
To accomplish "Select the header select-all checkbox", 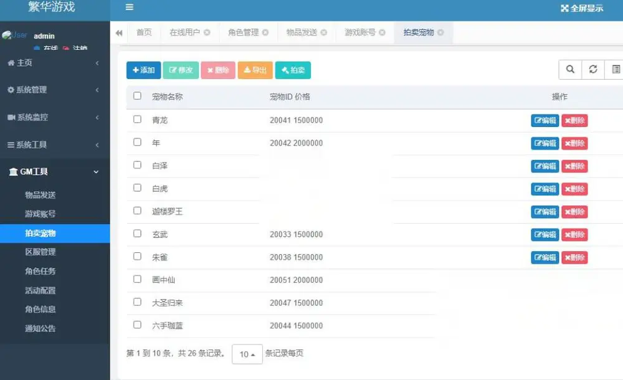I will 138,96.
